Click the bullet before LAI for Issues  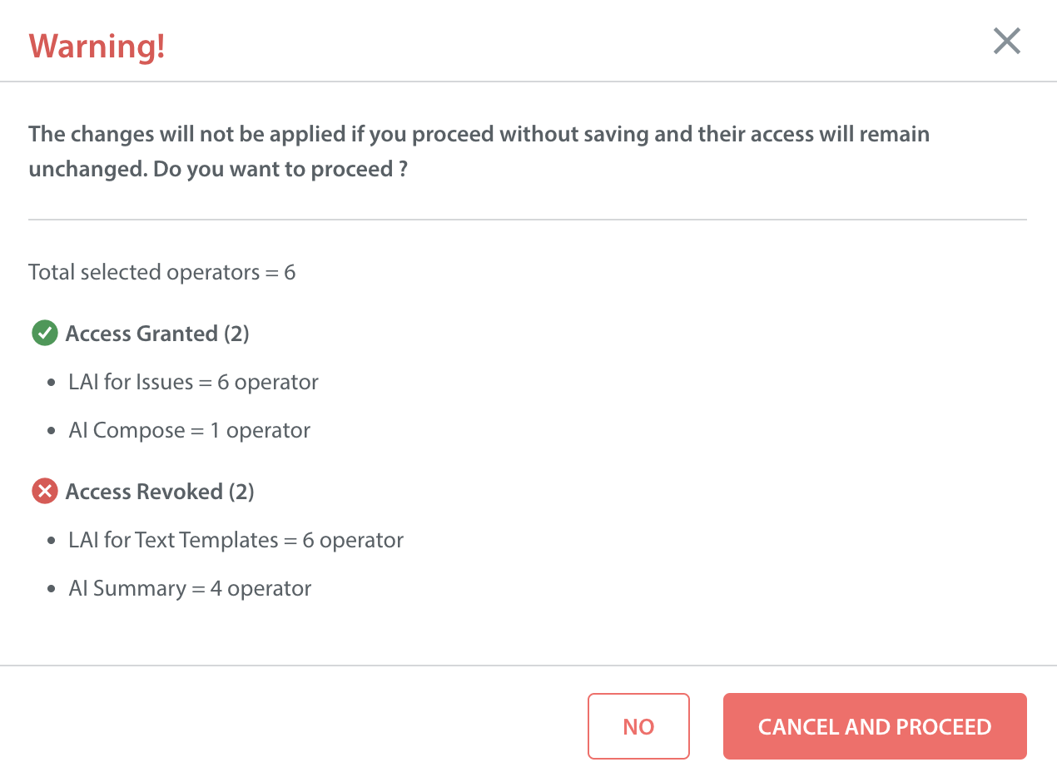click(52, 383)
